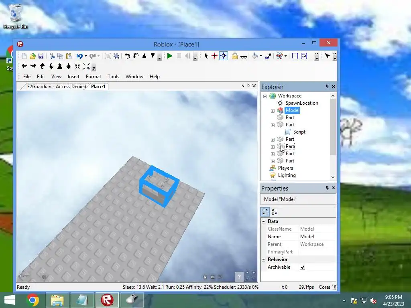
Task: Select the eyedropper color picker tool
Action: [x=268, y=56]
